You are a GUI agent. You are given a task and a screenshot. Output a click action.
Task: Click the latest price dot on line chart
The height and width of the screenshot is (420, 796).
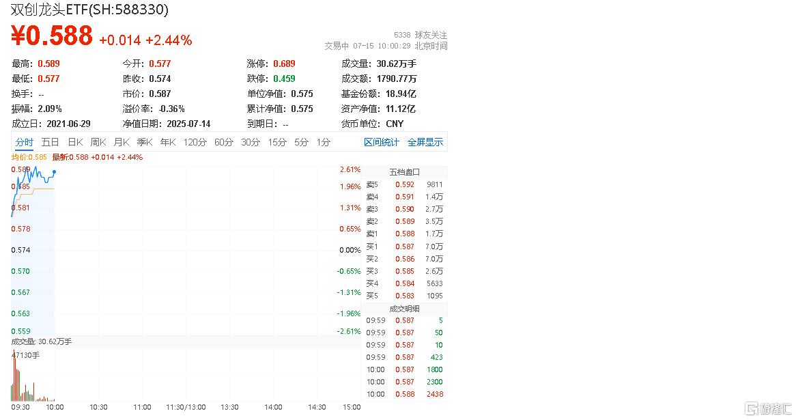pyautogui.click(x=55, y=172)
